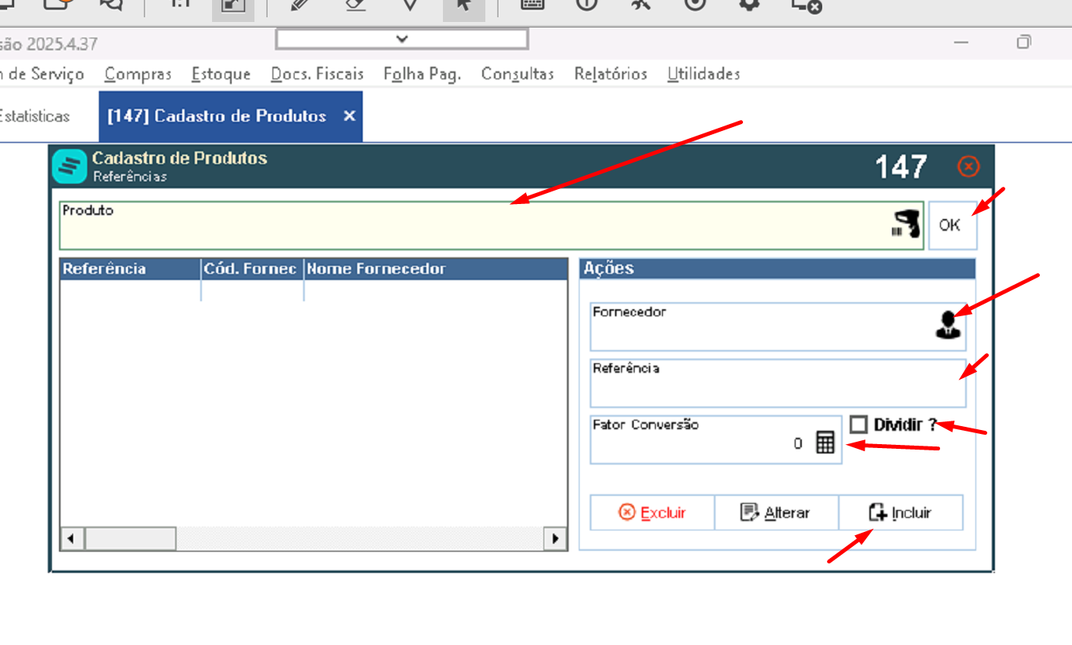The image size is (1072, 645).
Task: Click the eraser tool in top toolbar
Action: point(356,5)
